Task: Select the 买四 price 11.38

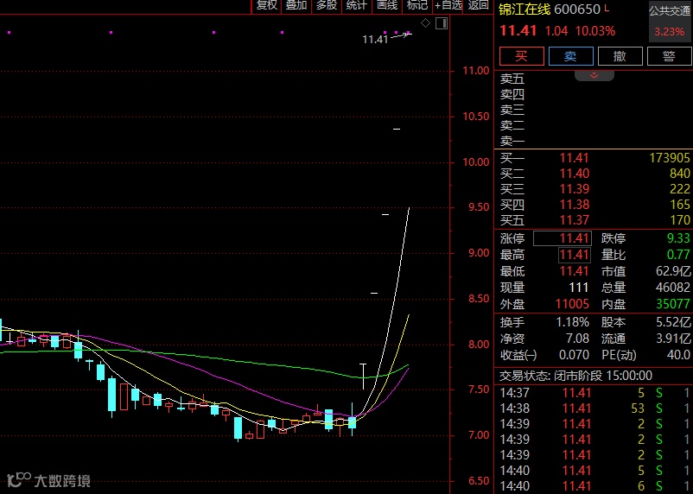Action: (x=574, y=205)
